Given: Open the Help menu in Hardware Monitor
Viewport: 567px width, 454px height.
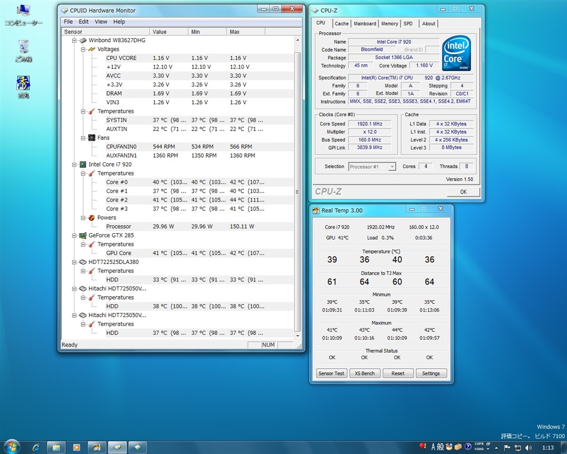Looking at the screenshot, I should pyautogui.click(x=119, y=22).
